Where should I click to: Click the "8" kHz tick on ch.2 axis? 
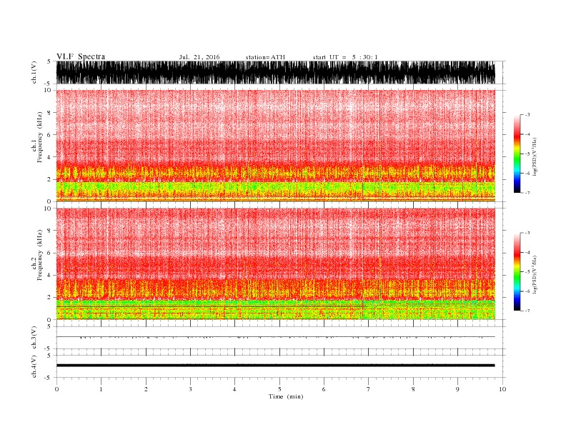(49, 231)
